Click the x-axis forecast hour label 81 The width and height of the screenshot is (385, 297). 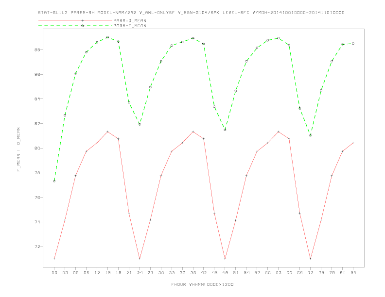pos(343,273)
